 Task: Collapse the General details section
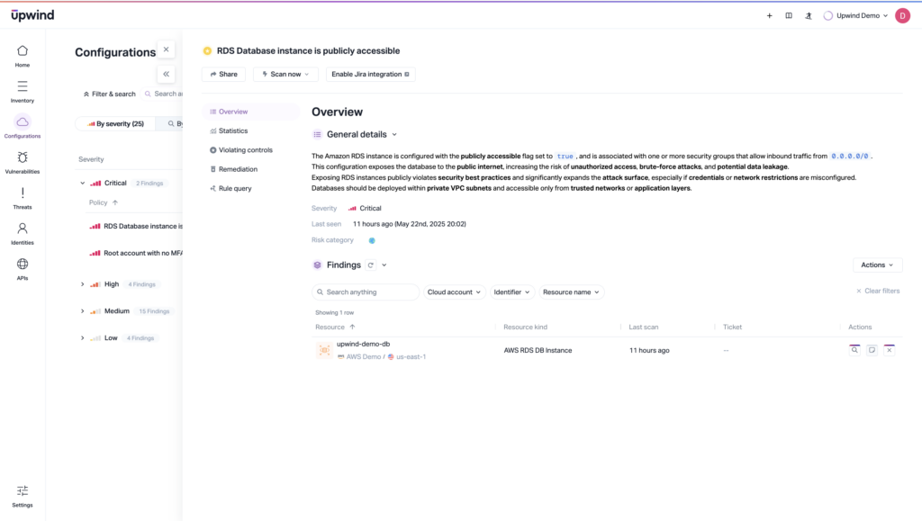394,134
